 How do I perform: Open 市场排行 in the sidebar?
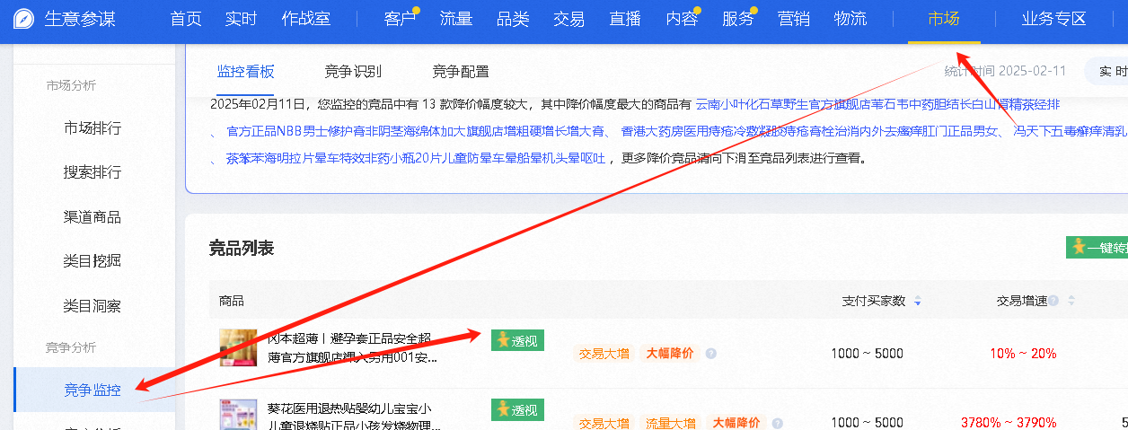pos(93,128)
